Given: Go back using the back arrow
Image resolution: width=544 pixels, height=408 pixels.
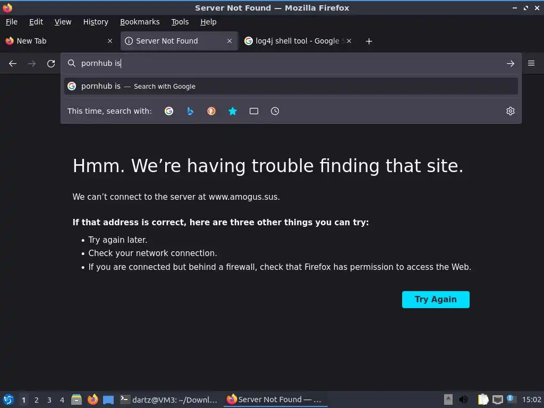Looking at the screenshot, I should (x=13, y=64).
